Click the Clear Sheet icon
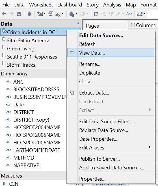The image size is (158, 186). pyautogui.click(x=58, y=14)
